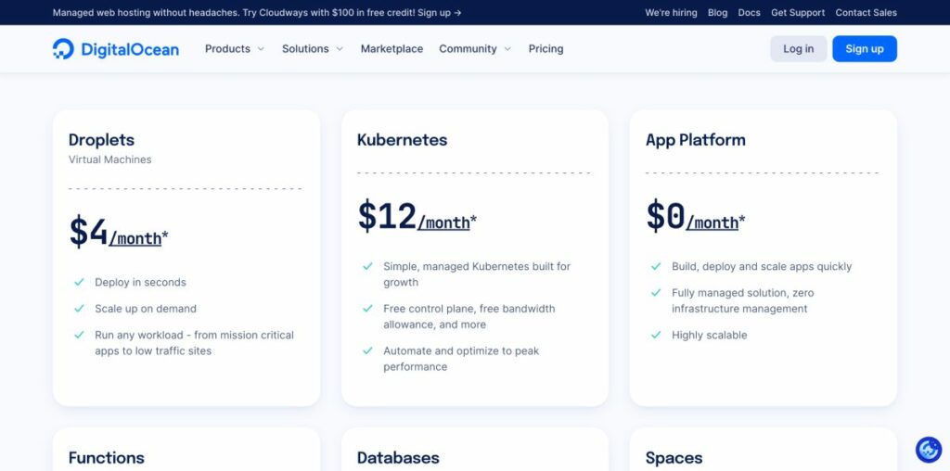Open the Marketplace nav item
This screenshot has width=950, height=471.
[x=392, y=49]
